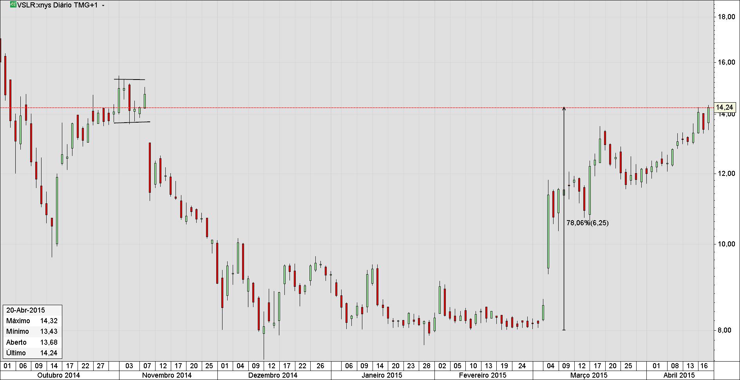This screenshot has width=740, height=380.
Task: Open the dropdown arrow beside TMG+1 title
Action: [103, 6]
